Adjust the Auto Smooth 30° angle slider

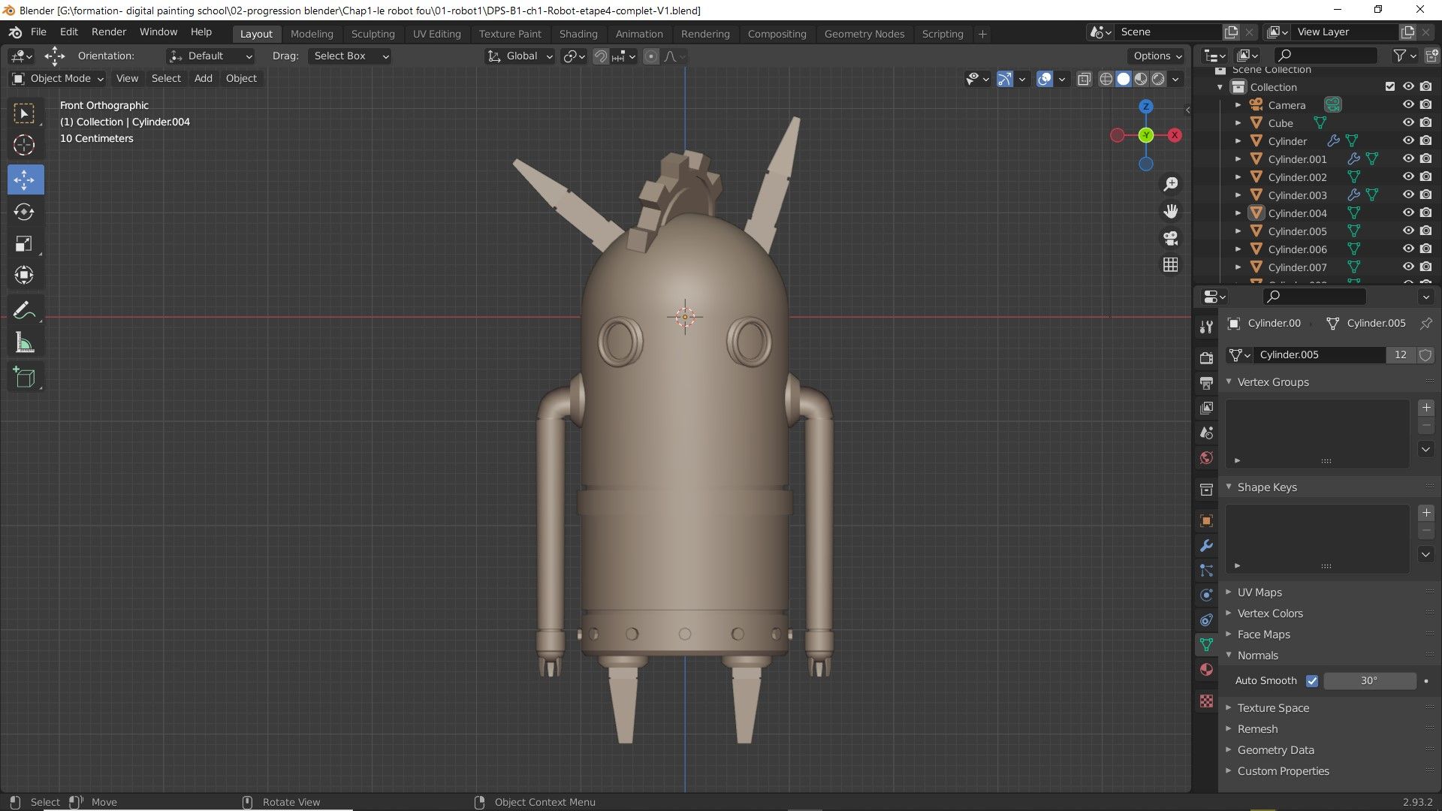click(1368, 681)
